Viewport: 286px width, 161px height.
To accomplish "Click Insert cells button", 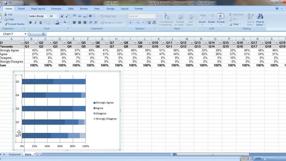I will (x=202, y=19).
